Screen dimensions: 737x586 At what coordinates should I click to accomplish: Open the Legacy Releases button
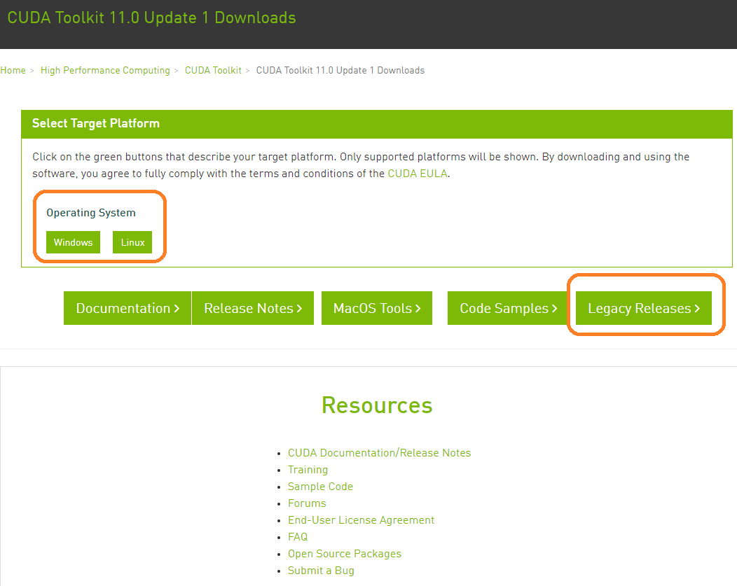pos(644,308)
